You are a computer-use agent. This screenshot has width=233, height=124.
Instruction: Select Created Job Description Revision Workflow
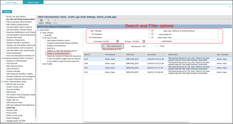63,43
